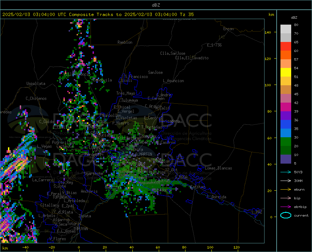The height and width of the screenshot is (252, 312).
Task: Click the 'Potrerillos' map label
Action: click(63, 142)
